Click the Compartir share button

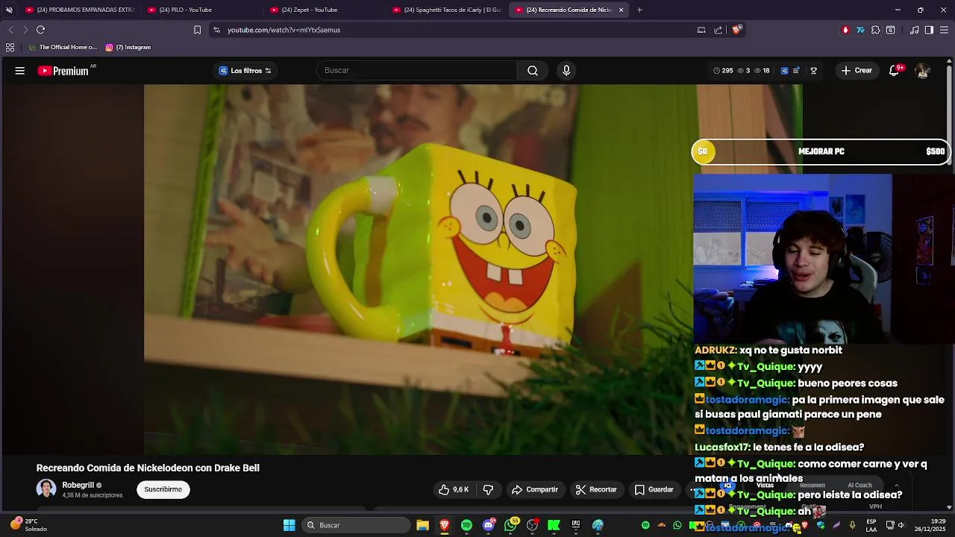[x=535, y=489]
